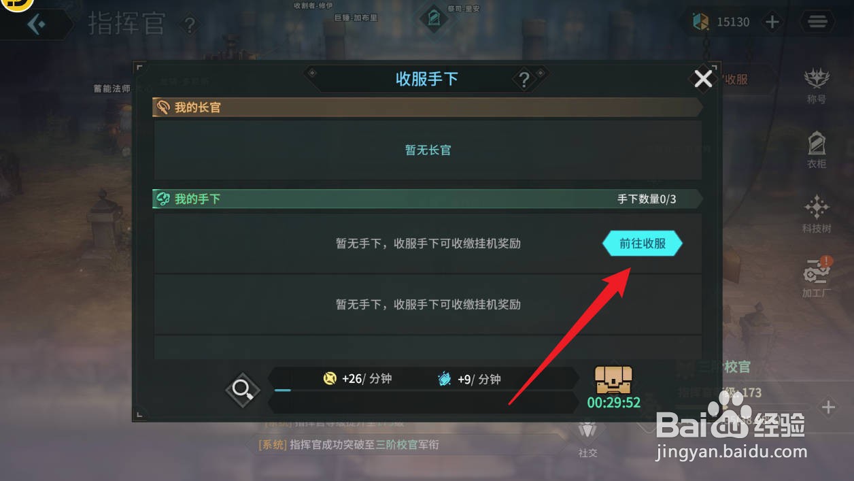Image resolution: width=854 pixels, height=481 pixels.
Task: Open the magnifier search icon in dialog
Action: [x=243, y=390]
